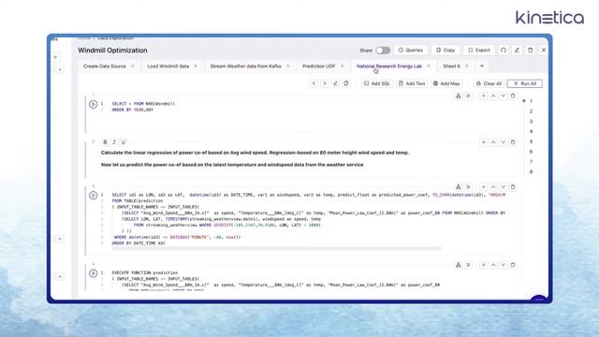
Task: Close the Prediction UDF tab
Action: (342, 66)
